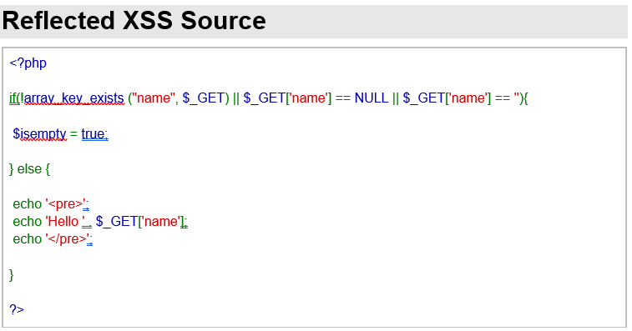Click the quoted "name" string after array_key_exists
The image size is (632, 331).
tap(154, 98)
